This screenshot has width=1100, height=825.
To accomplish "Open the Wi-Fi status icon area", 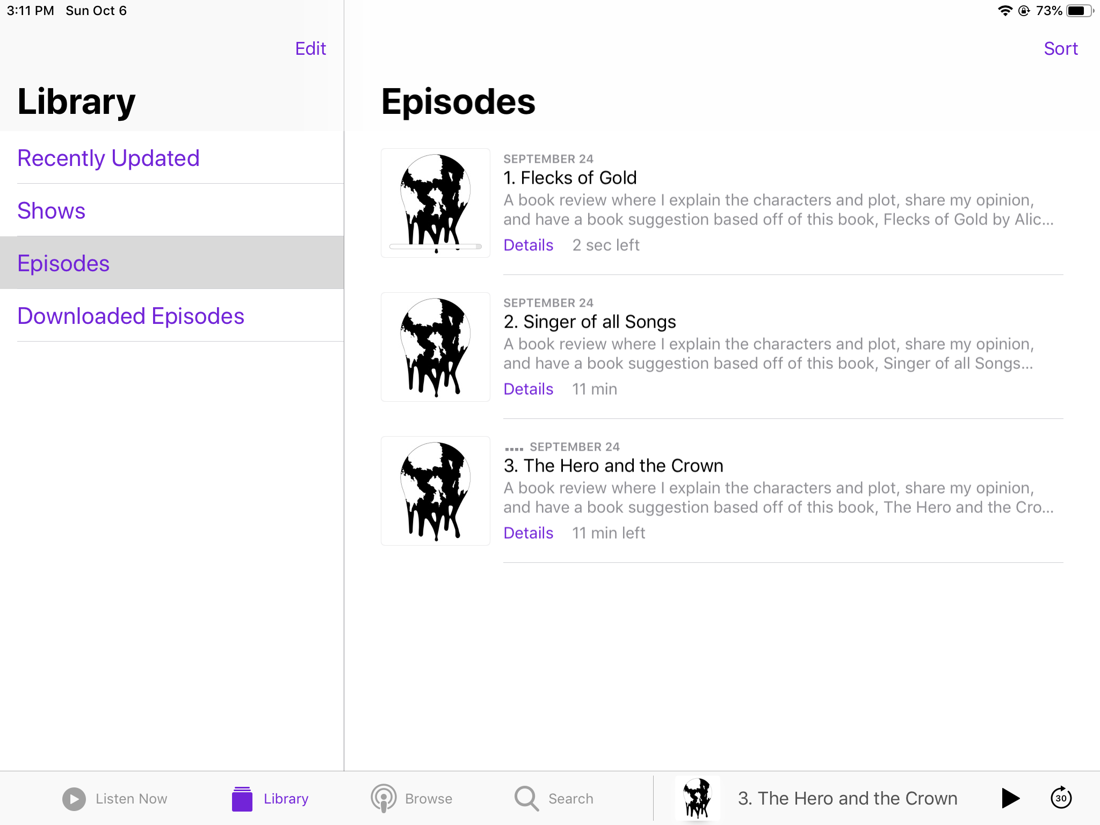I will (x=1005, y=10).
